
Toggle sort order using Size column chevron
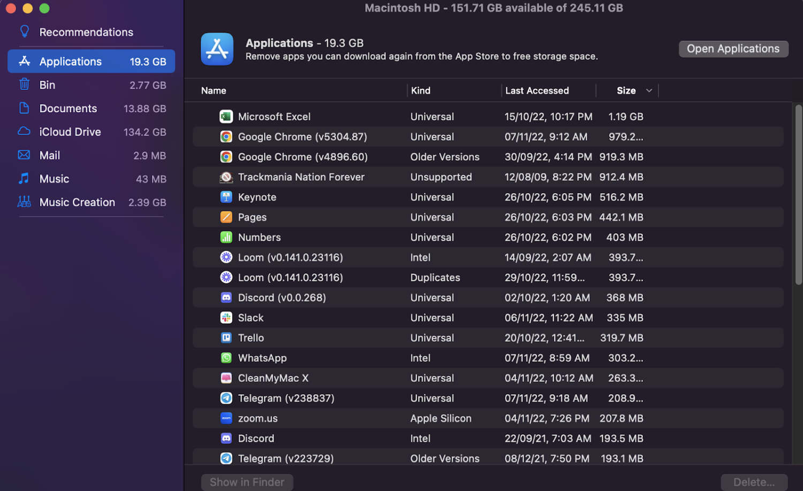(x=649, y=91)
